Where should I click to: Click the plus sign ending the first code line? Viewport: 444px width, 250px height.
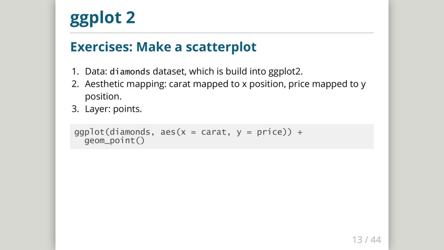[x=300, y=132]
